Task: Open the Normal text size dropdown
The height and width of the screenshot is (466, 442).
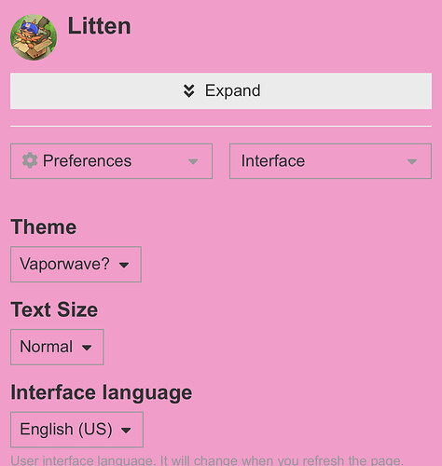Action: click(x=57, y=347)
